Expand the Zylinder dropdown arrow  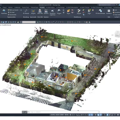(x=79, y=15)
